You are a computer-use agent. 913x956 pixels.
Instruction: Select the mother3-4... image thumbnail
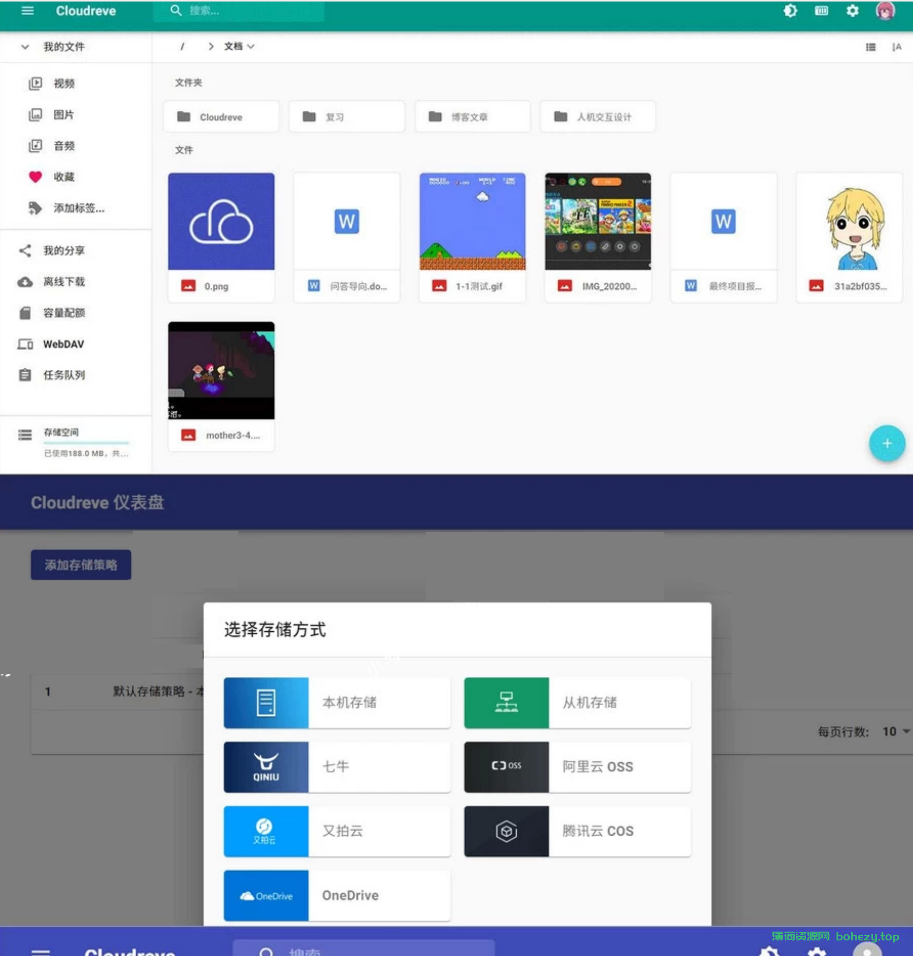[222, 370]
